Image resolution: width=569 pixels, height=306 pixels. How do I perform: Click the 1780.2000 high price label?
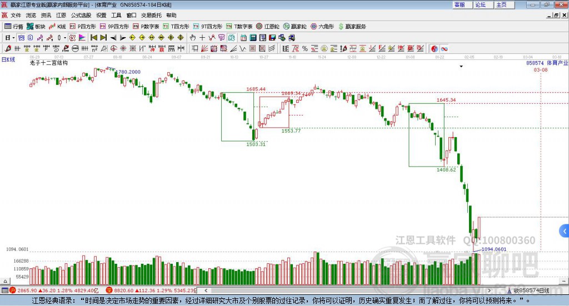pyautogui.click(x=128, y=72)
